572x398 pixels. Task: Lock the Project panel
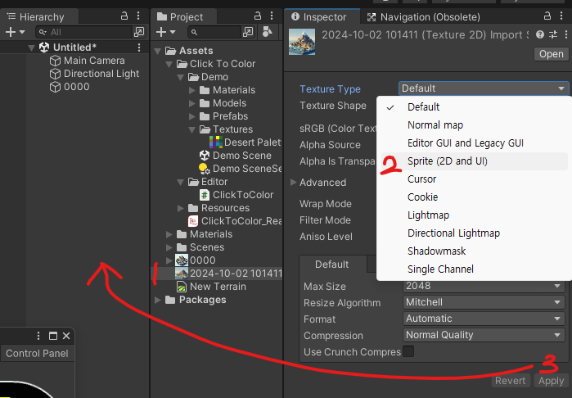click(x=258, y=16)
